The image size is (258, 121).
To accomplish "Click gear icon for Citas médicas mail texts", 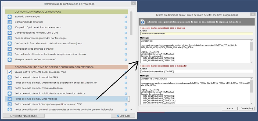I will [10, 99].
